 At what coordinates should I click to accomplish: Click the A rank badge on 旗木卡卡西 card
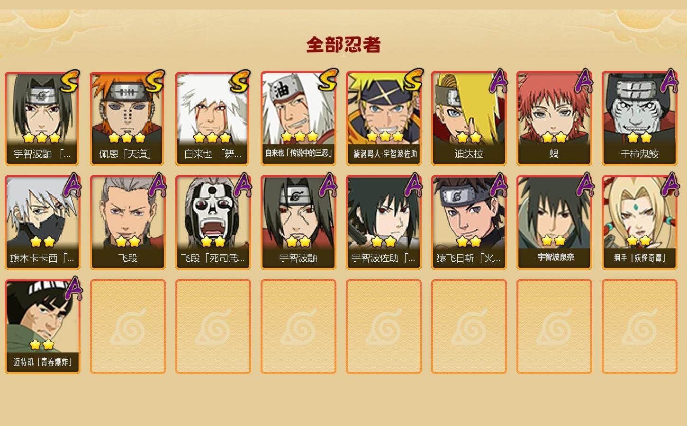[x=72, y=185]
